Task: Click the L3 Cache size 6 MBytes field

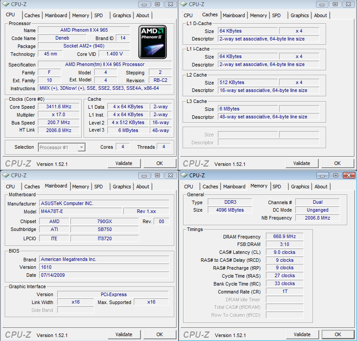Action: pos(248,109)
